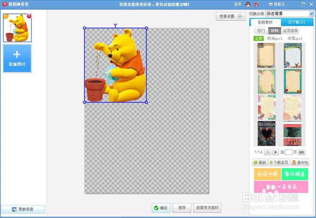This screenshot has height=218, width=316.
Task: Click the top-left selection corner handle
Action: coord(84,28)
